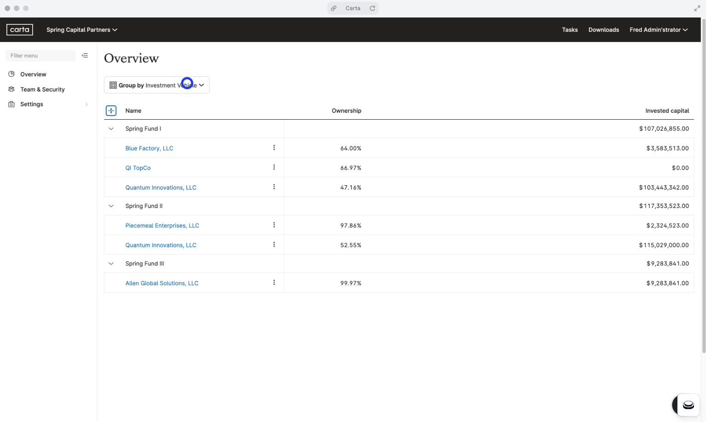Click the link icon in title bar
706x422 pixels.
[334, 8]
